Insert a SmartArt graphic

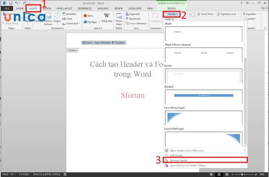69,14
